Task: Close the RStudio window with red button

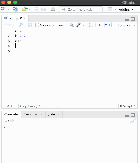Action: tap(3, 2)
